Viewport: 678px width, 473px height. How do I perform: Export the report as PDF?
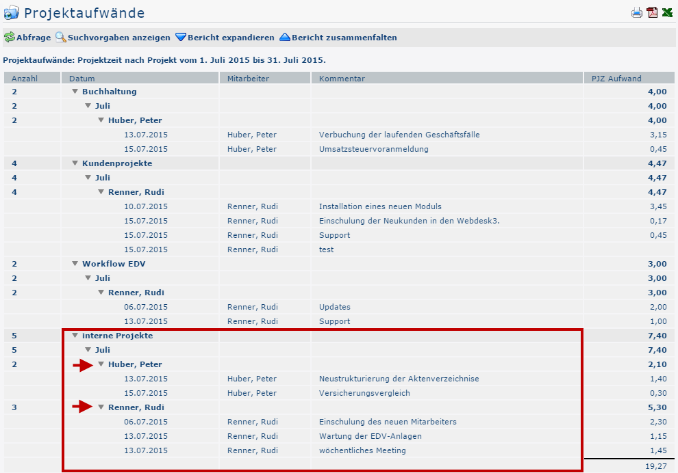[653, 12]
